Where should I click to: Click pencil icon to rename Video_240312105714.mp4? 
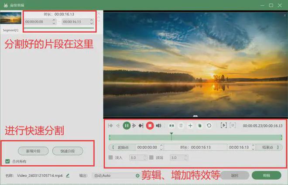tap(68, 175)
